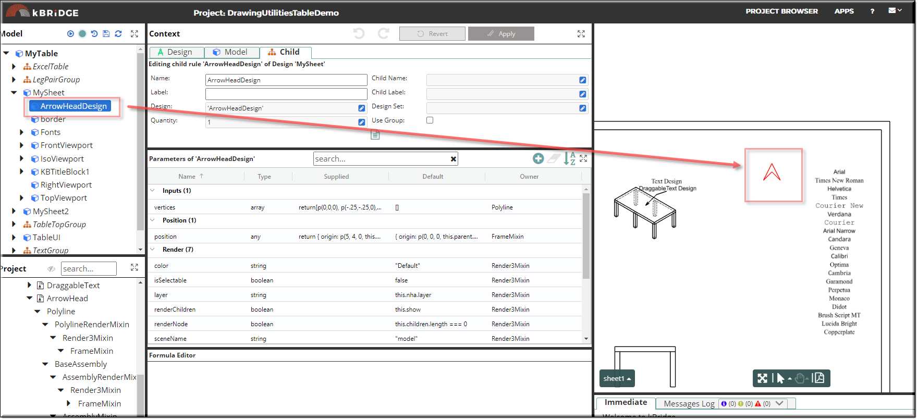This screenshot has height=420, width=918.
Task: Click the empty Label input field
Action: pyautogui.click(x=286, y=94)
